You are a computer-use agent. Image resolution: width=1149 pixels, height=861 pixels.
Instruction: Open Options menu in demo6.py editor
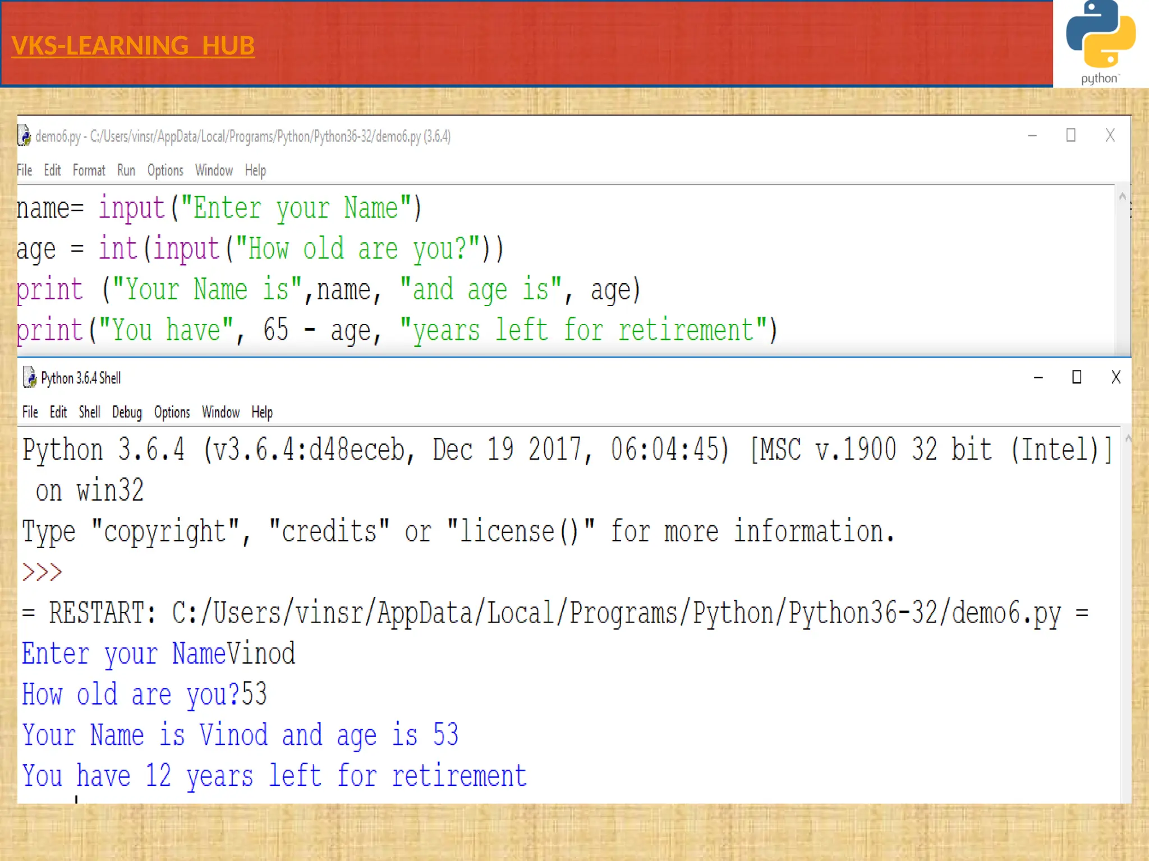tap(165, 170)
